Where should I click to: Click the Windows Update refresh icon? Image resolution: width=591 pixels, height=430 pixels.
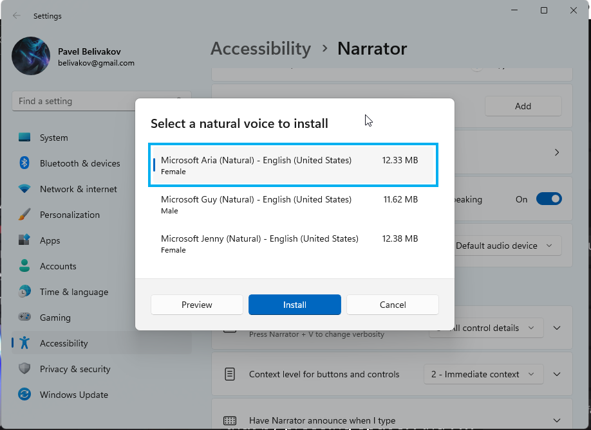point(24,394)
